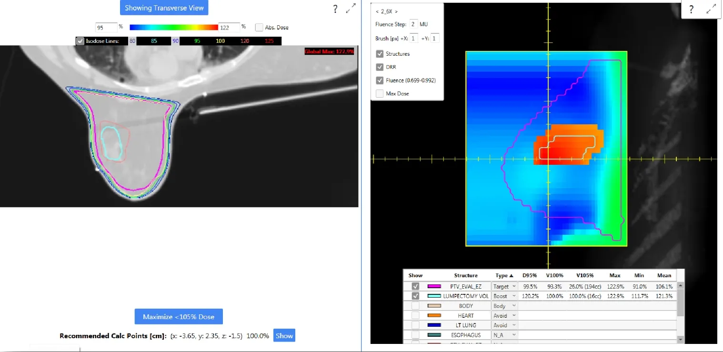Open help for the fluence editor panel
The image size is (723, 352).
691,9
